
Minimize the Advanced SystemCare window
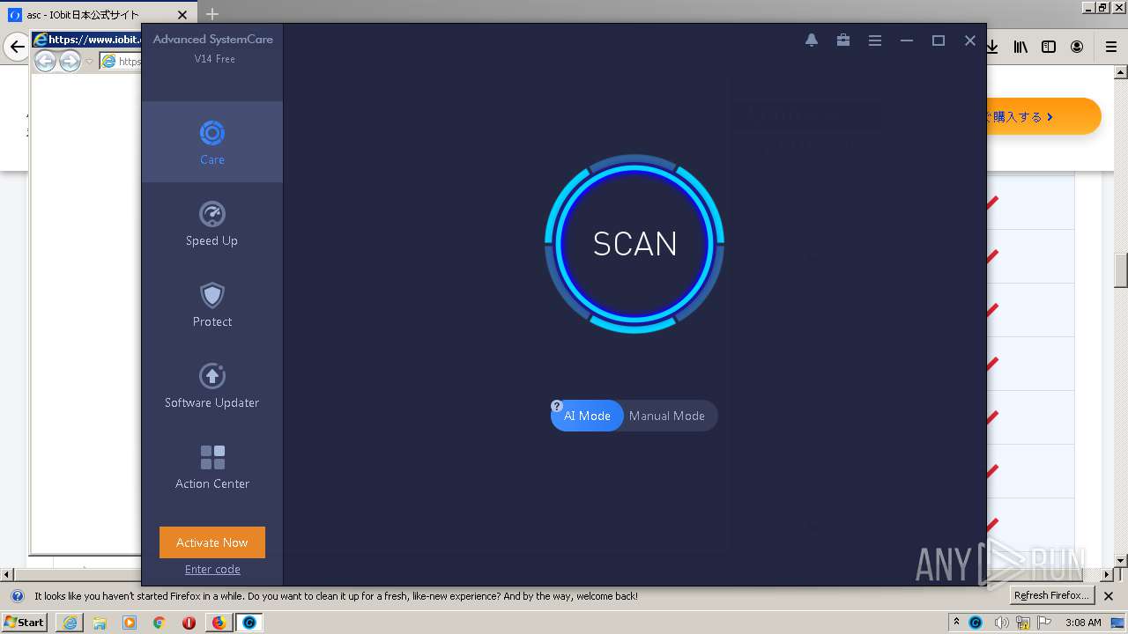coord(907,41)
